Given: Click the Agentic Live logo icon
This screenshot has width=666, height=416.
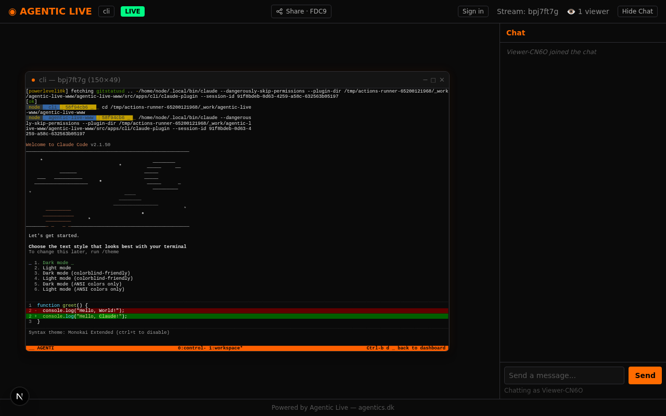Looking at the screenshot, I should click(12, 11).
